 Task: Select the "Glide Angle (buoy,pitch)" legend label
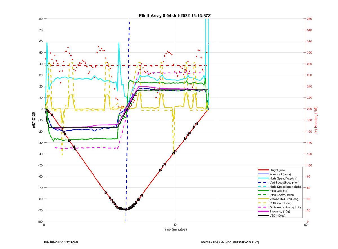(285, 207)
